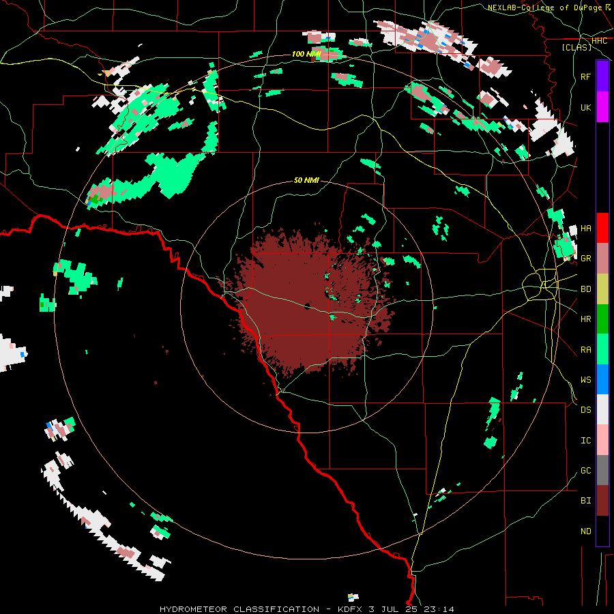The height and width of the screenshot is (614, 614).
Task: Click the RA legend label
Action: point(585,350)
